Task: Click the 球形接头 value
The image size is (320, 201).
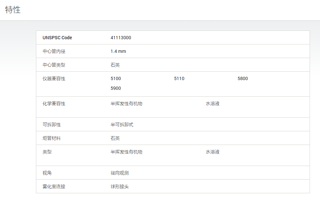Action: tap(120, 186)
